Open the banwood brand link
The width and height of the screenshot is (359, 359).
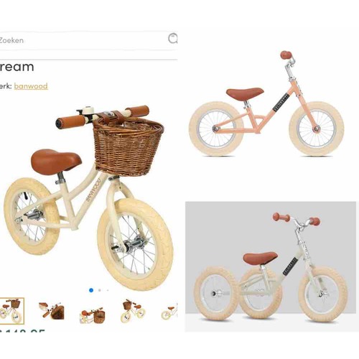click(x=31, y=86)
